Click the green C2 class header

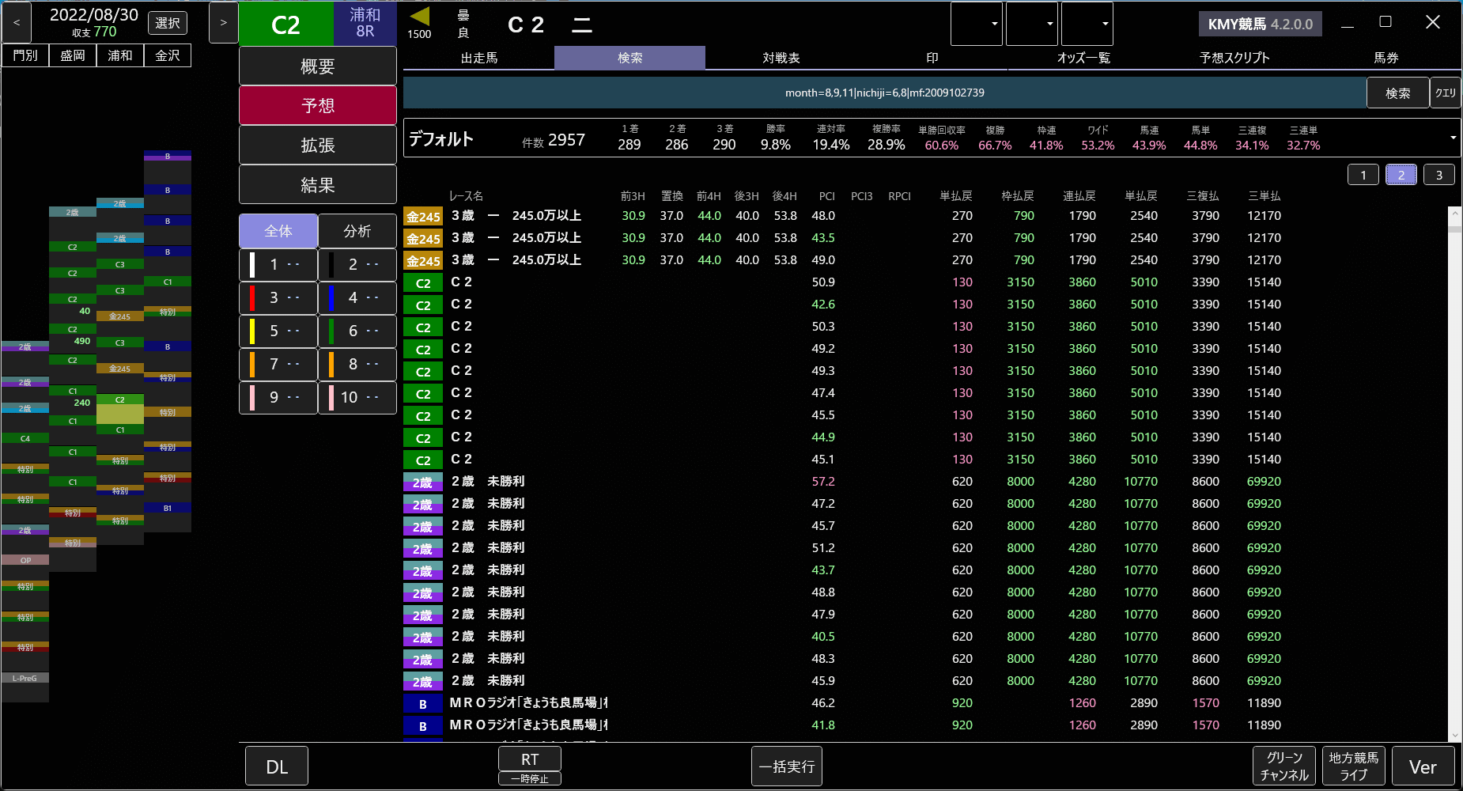coord(285,24)
